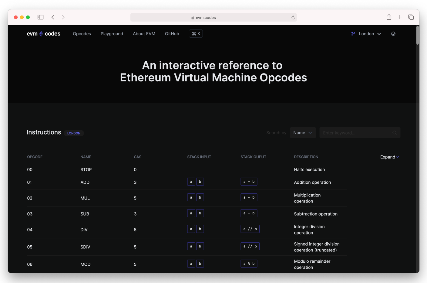Open the Playground nav item

click(112, 34)
